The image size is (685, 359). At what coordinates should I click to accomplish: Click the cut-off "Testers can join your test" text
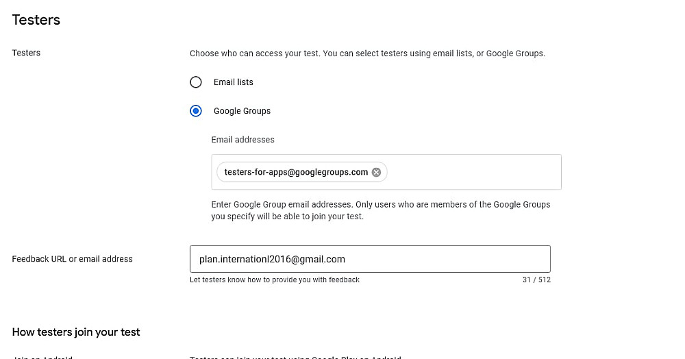pos(295,357)
